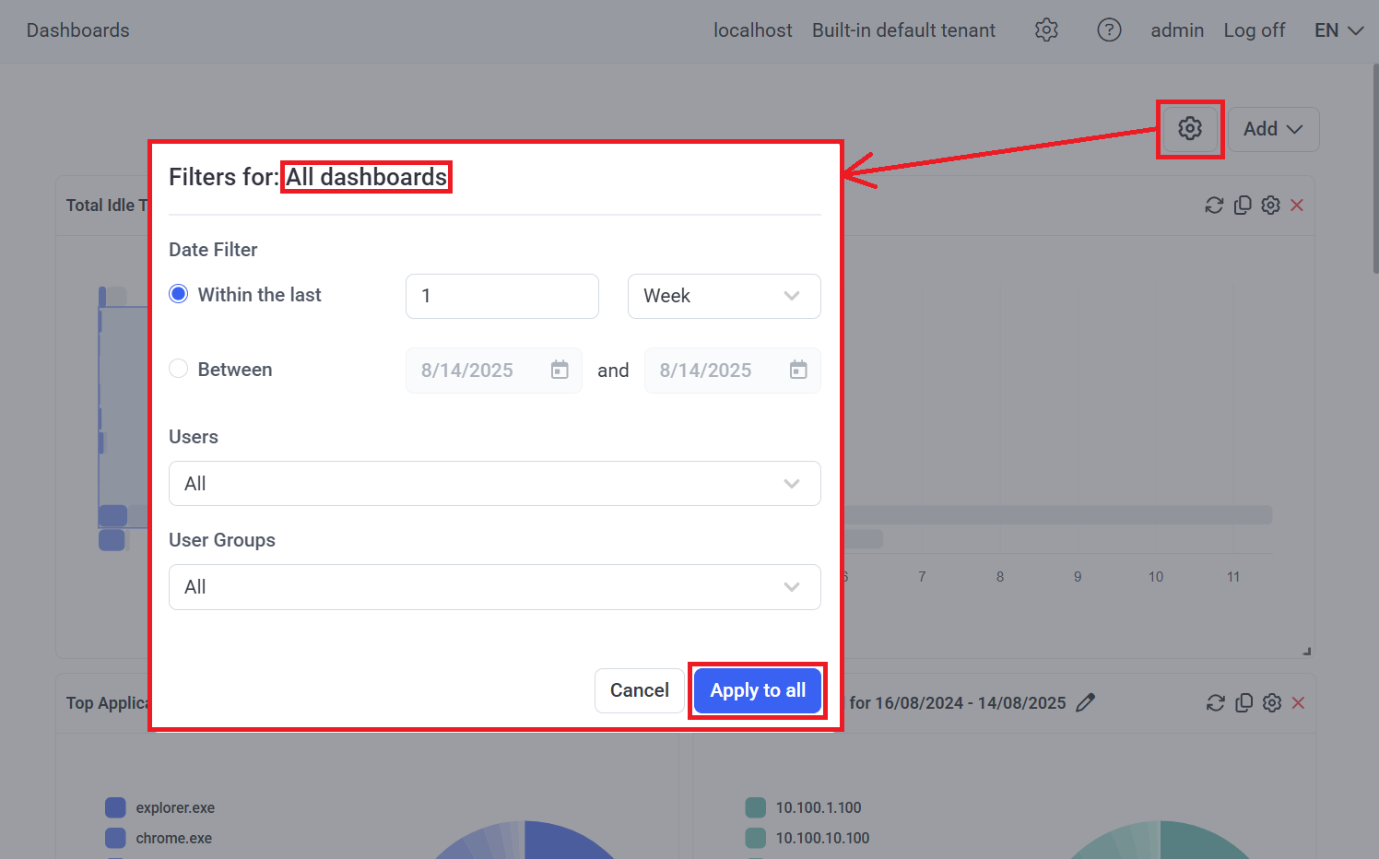
Task: Open the help question mark icon
Action: 1109,30
